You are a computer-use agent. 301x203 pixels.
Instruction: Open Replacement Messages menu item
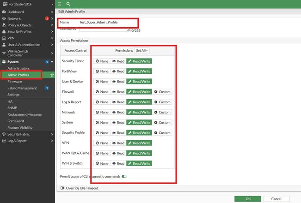tap(25, 114)
